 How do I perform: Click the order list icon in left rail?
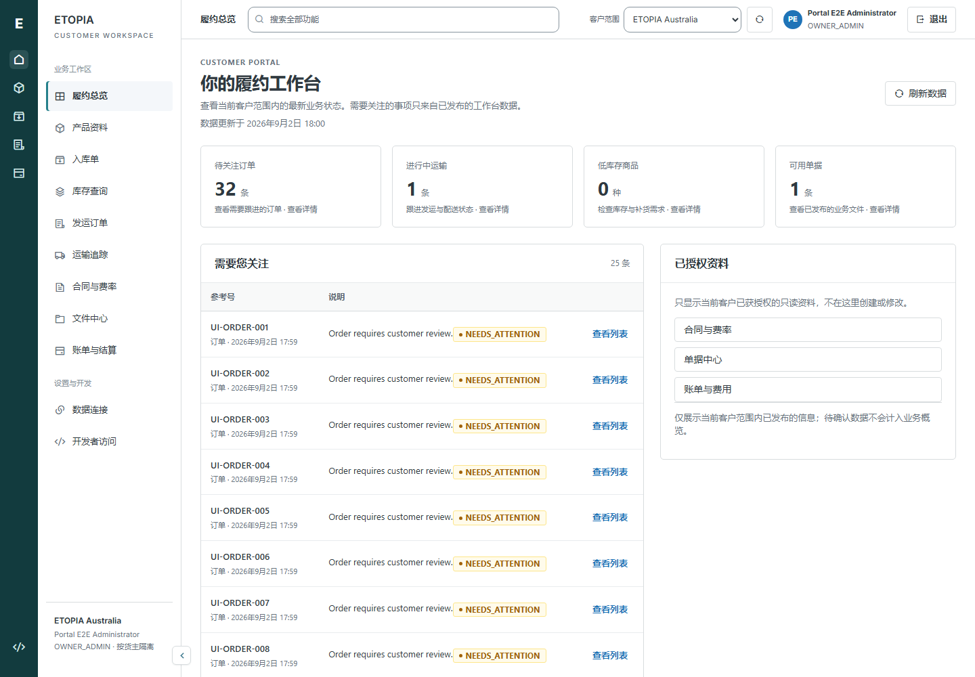tap(19, 145)
